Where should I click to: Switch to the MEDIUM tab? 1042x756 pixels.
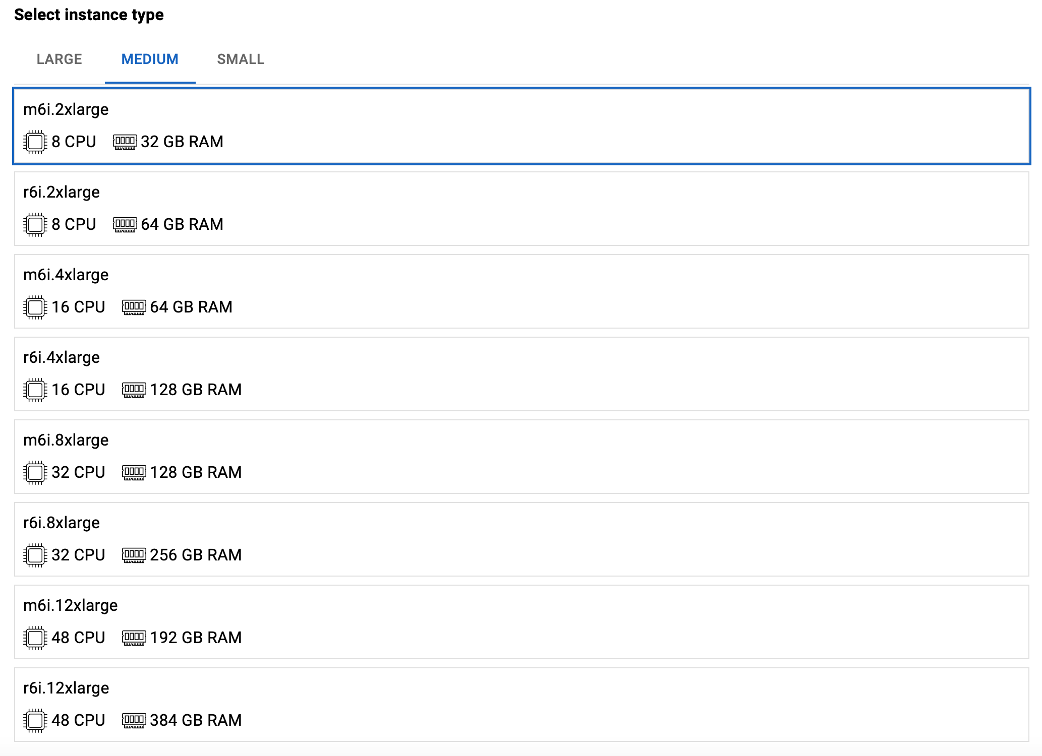click(150, 59)
